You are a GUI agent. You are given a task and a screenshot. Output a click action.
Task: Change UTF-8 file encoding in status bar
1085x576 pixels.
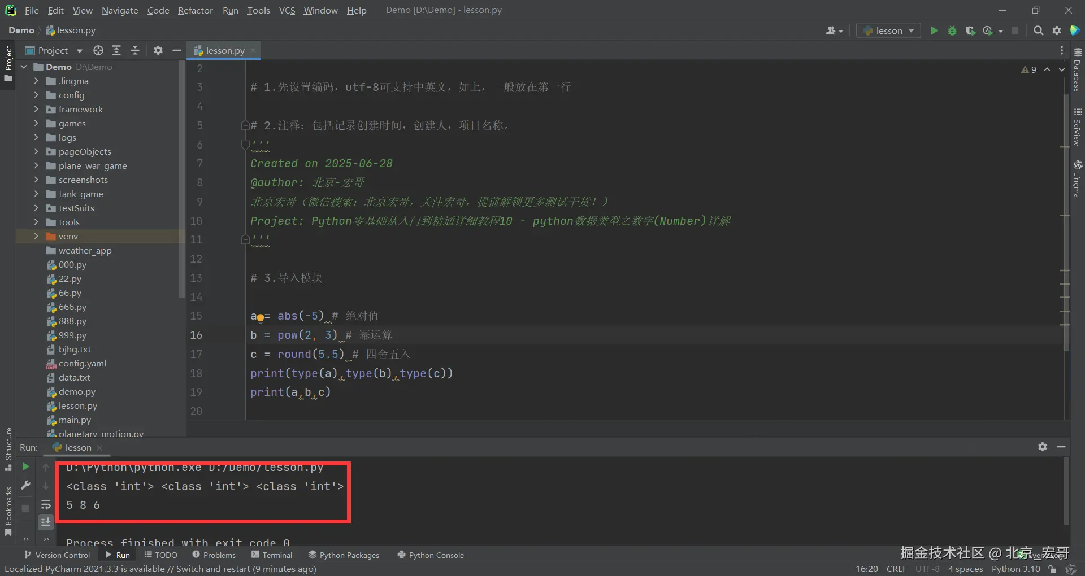[x=927, y=569]
